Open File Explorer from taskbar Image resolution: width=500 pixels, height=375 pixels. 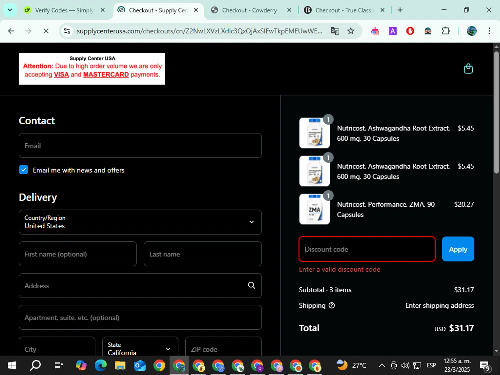tap(120, 365)
